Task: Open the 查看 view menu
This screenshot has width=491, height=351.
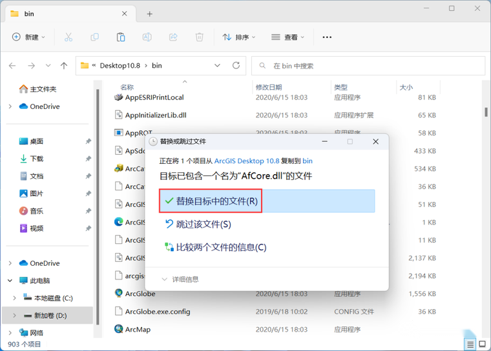Action: pyautogui.click(x=287, y=37)
